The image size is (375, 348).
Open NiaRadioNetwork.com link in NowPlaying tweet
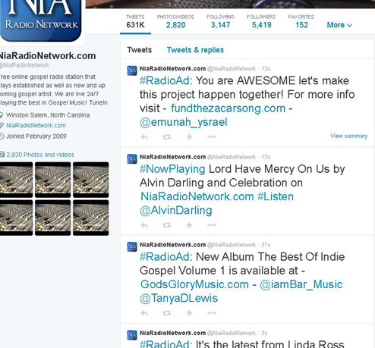pos(197,196)
